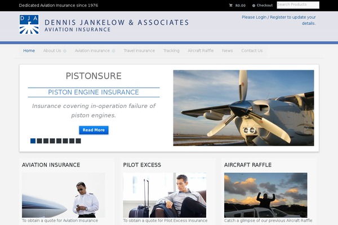Viewport: 338px width, 225px height.
Task: Open the Travel Insurance menu item
Action: pos(139,51)
